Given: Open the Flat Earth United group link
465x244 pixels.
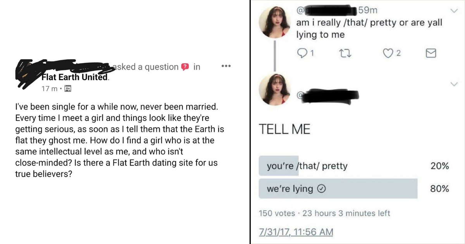Looking at the screenshot, I should coord(75,77).
